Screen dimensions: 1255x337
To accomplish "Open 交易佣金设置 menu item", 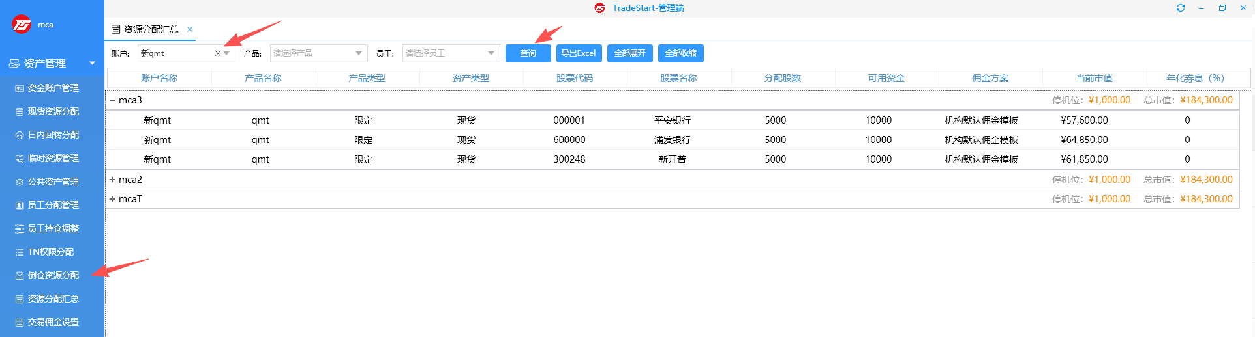I will coord(52,322).
